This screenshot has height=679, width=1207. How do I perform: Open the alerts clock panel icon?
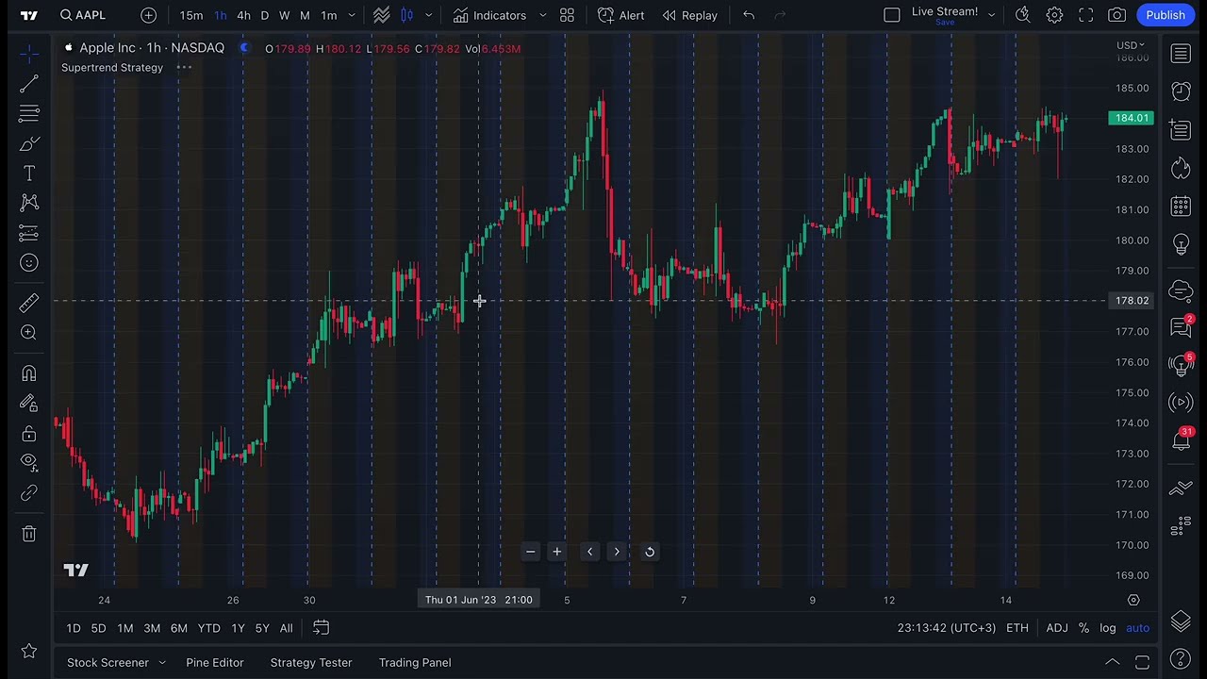[x=1181, y=91]
